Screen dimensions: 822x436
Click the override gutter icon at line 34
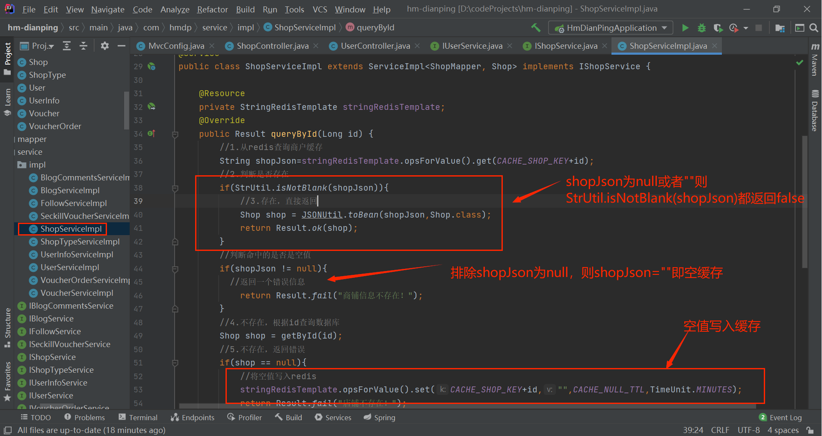click(151, 134)
